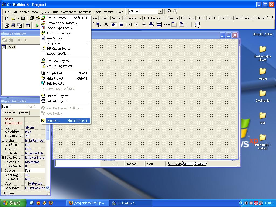Select the Label component (letter A)
This screenshot has width=276, height=207.
(x=106, y=25)
